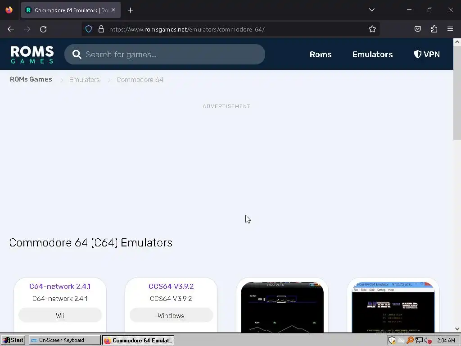Open the Windows Start menu

point(13,340)
